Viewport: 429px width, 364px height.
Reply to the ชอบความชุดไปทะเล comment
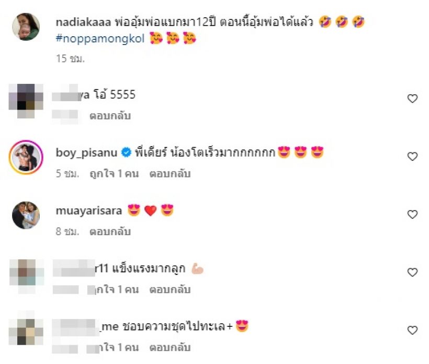(x=170, y=348)
